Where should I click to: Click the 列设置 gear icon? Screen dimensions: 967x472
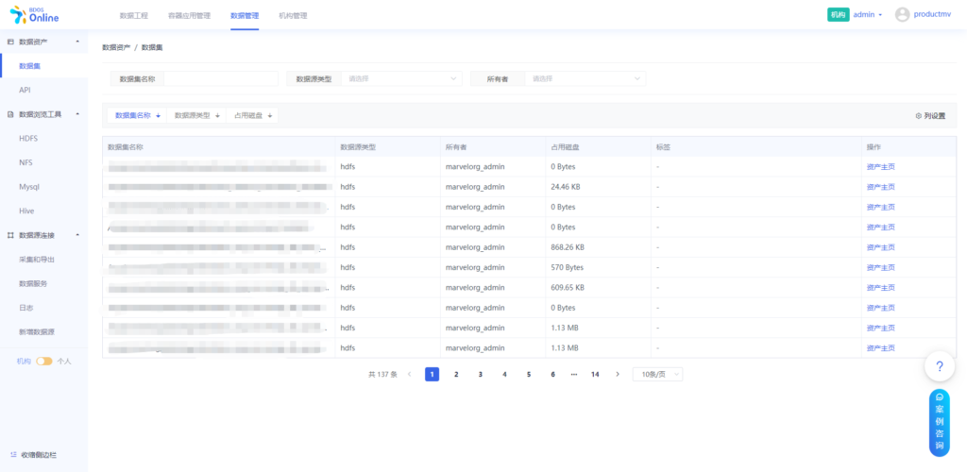(x=918, y=116)
